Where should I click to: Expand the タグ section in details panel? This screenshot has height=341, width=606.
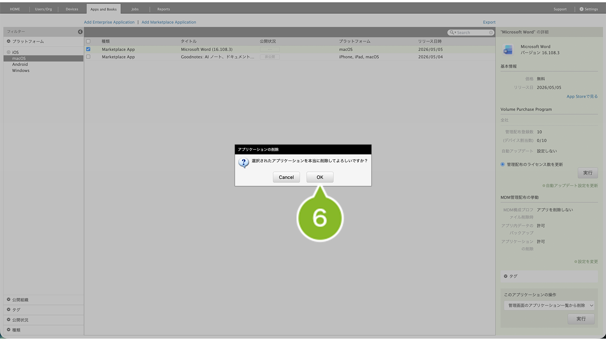click(x=549, y=276)
